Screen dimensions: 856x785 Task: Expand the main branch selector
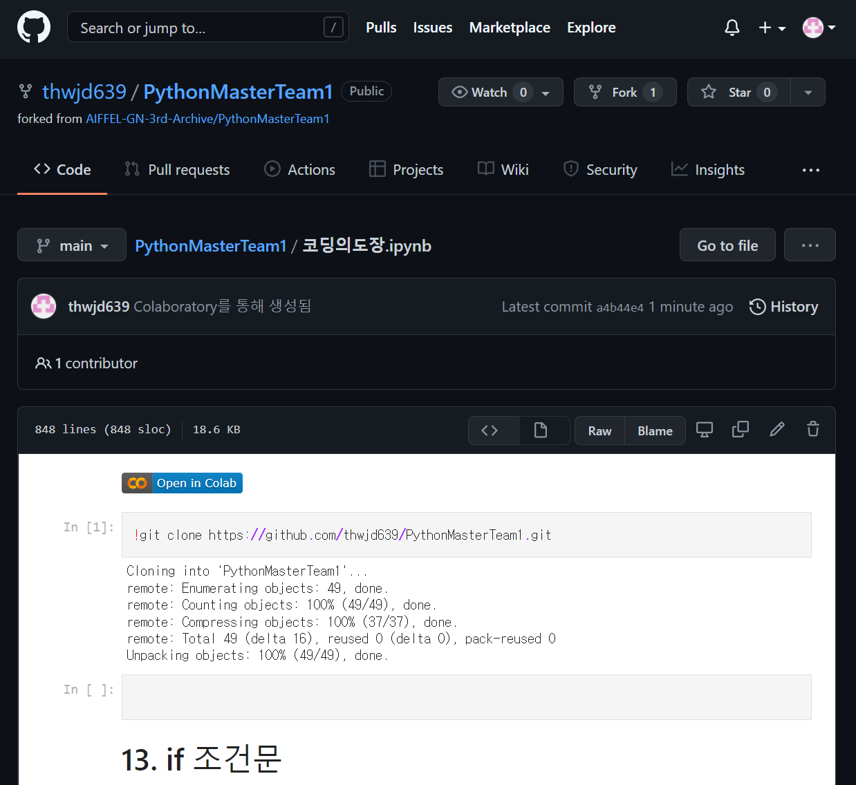coord(71,245)
